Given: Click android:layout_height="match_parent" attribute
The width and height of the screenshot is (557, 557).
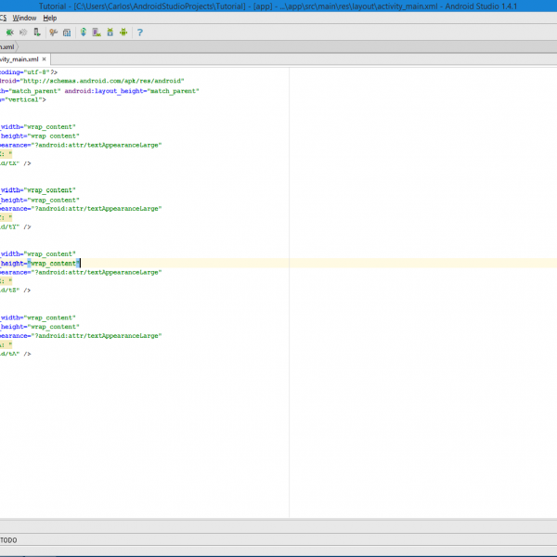Looking at the screenshot, I should coord(132,91).
